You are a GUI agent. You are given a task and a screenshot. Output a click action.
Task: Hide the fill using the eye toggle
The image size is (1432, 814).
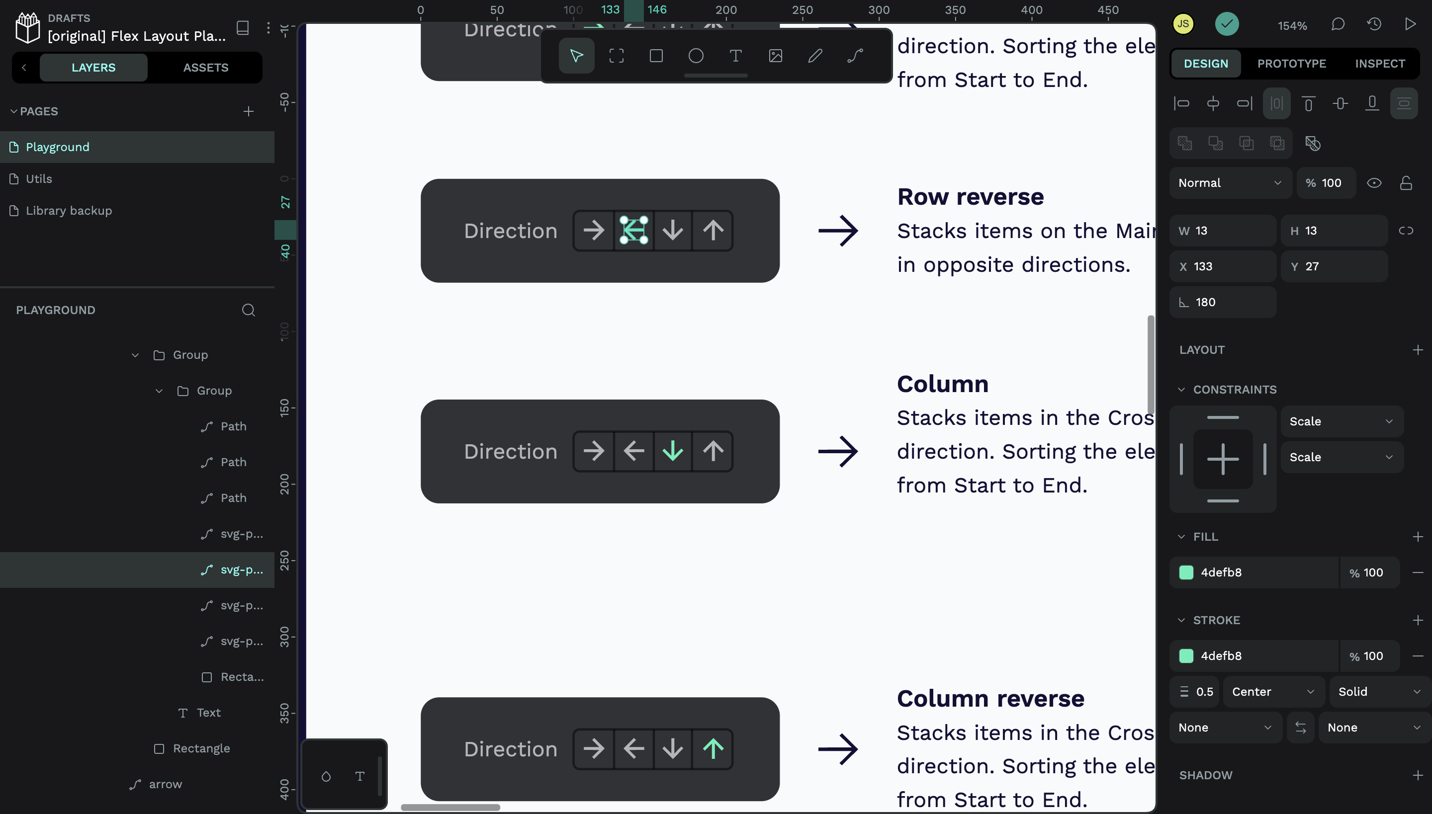tap(1374, 183)
